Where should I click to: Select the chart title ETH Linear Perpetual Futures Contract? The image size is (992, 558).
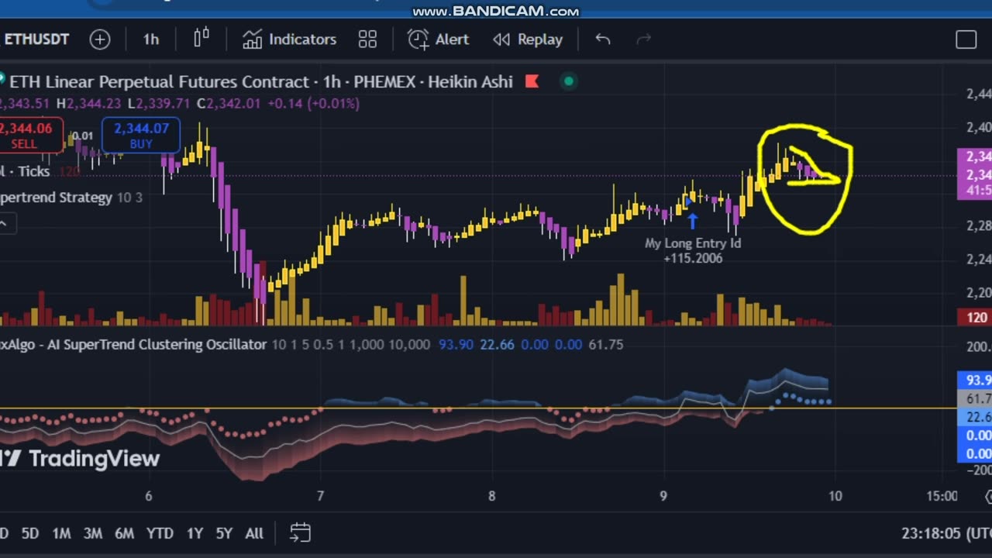point(159,81)
